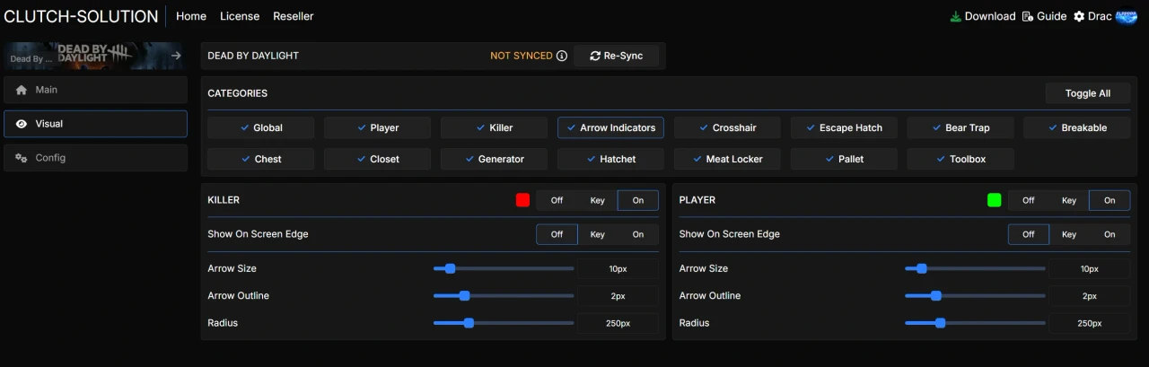The width and height of the screenshot is (1149, 367).
Task: Set Killer arrow indicator to Off
Action: pyautogui.click(x=557, y=200)
